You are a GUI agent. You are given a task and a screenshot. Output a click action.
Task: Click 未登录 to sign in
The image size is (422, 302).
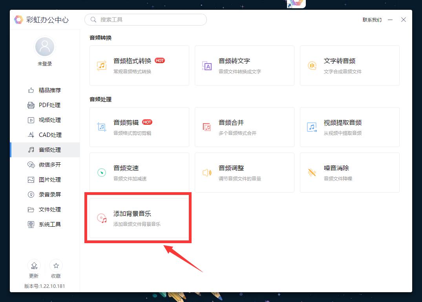click(44, 64)
